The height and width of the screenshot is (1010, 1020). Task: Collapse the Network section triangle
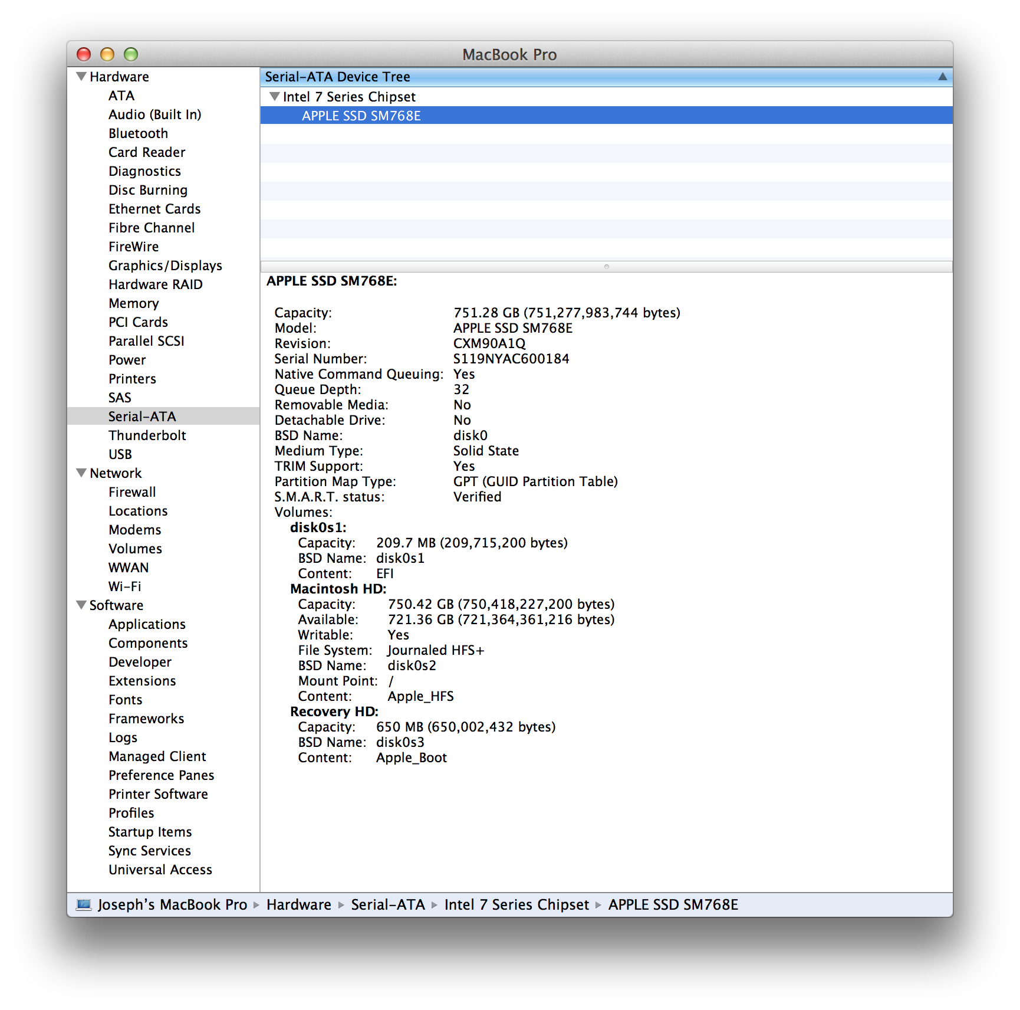tap(81, 473)
